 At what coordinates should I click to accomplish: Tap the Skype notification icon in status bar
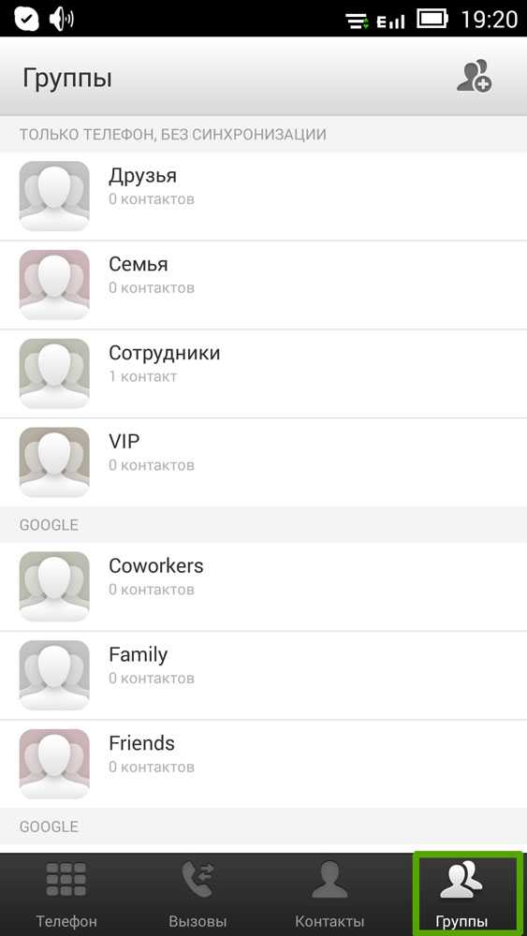[x=26, y=19]
